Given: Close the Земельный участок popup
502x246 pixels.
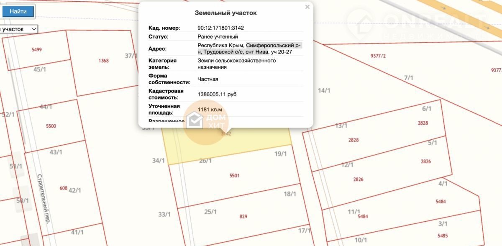Looking at the screenshot, I should (307, 7).
